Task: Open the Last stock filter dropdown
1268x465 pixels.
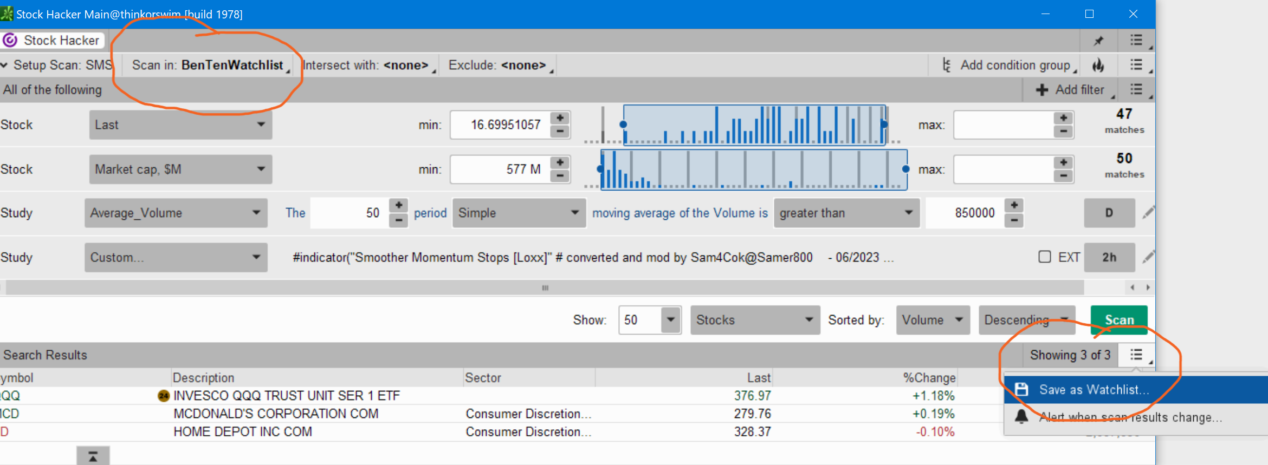Action: [x=180, y=125]
